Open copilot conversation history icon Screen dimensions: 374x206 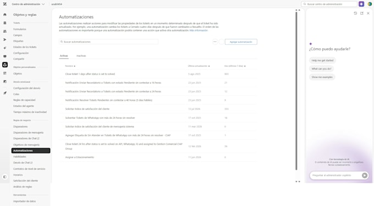(355, 13)
